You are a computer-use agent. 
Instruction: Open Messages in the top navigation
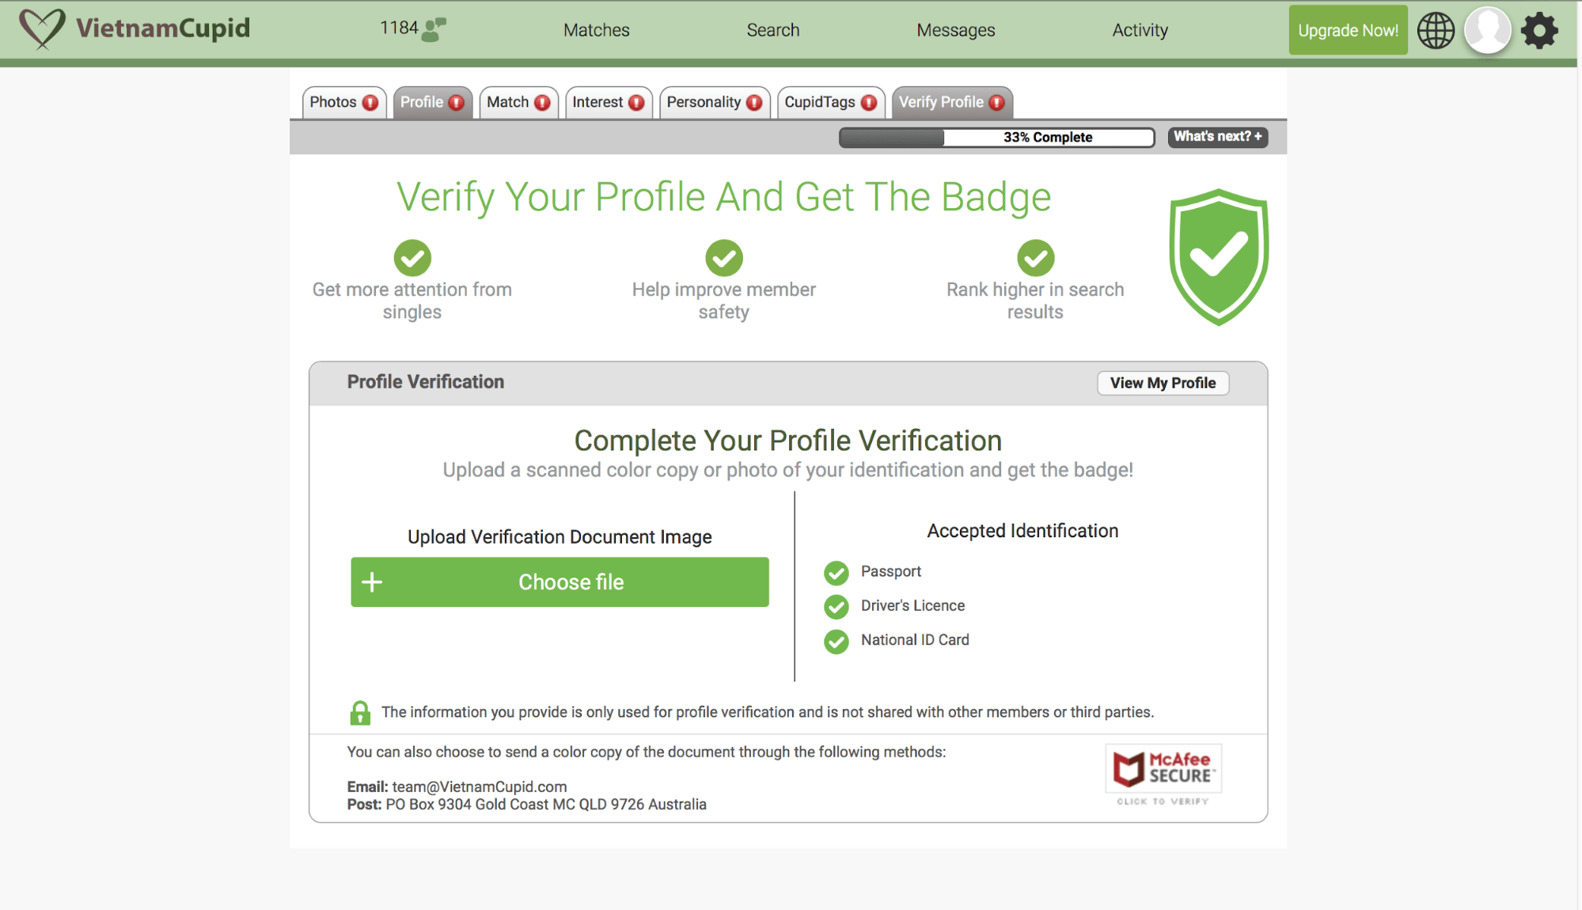pyautogui.click(x=956, y=30)
